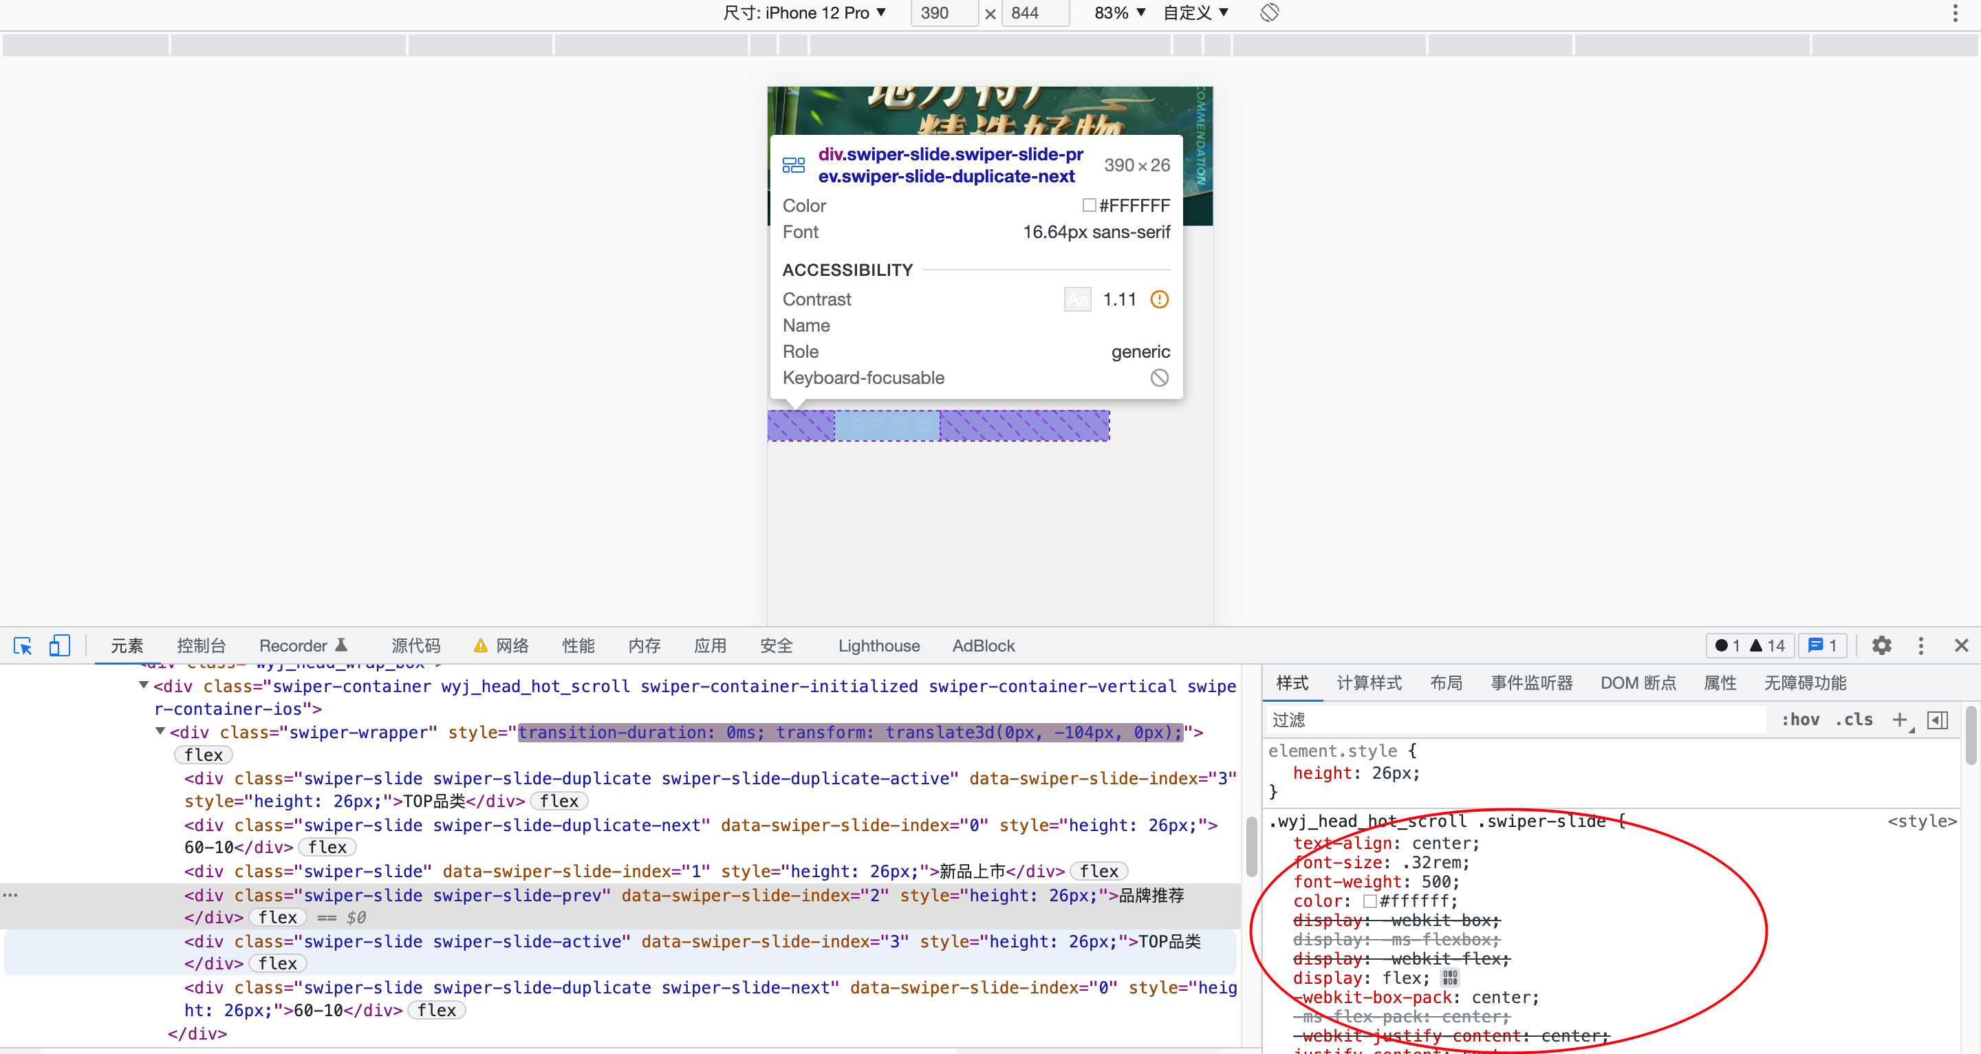
Task: Open the 83% zoom level dropdown
Action: [x=1120, y=12]
